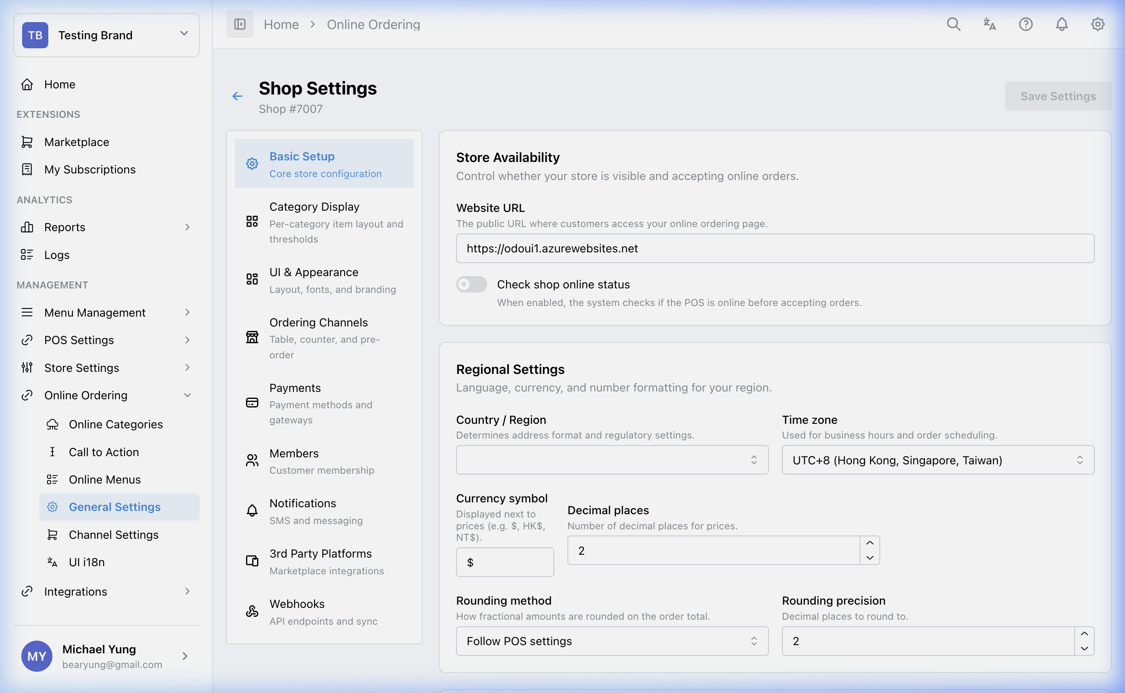The width and height of the screenshot is (1125, 693).
Task: Click the notifications bell icon
Action: pos(1061,24)
